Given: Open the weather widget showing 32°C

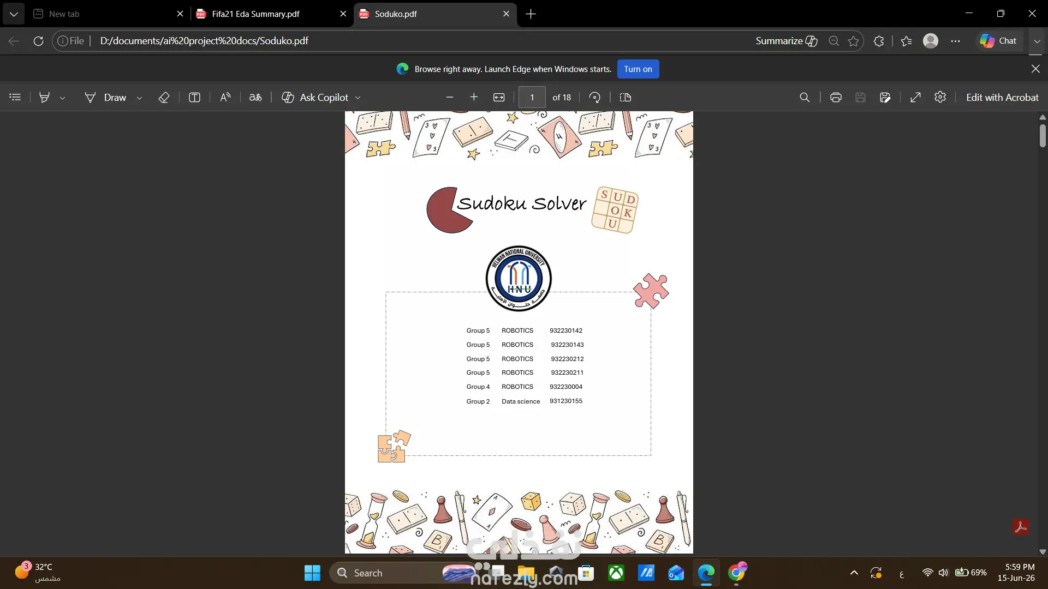Looking at the screenshot, I should 37,573.
